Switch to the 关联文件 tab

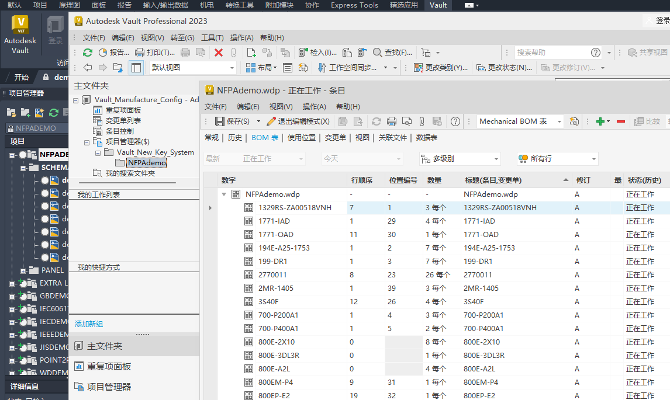pyautogui.click(x=393, y=137)
